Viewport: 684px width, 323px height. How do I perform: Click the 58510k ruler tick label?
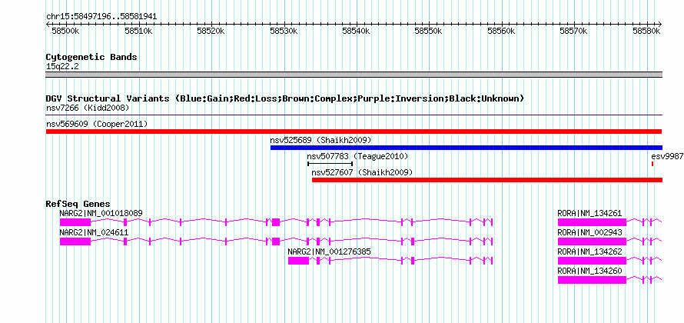tap(138, 31)
